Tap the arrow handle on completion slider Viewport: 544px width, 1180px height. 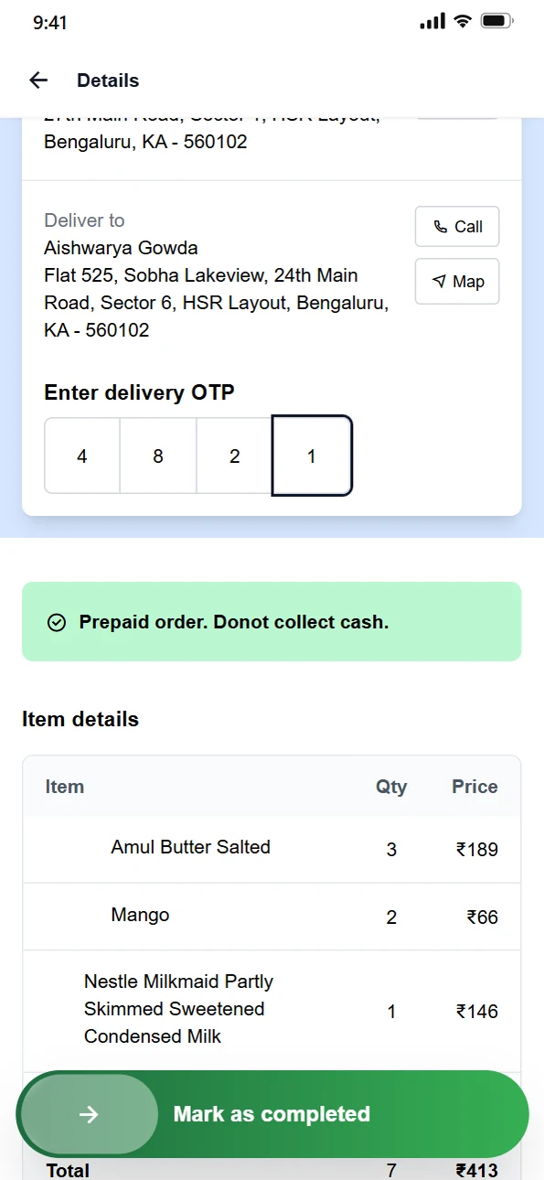(89, 1114)
